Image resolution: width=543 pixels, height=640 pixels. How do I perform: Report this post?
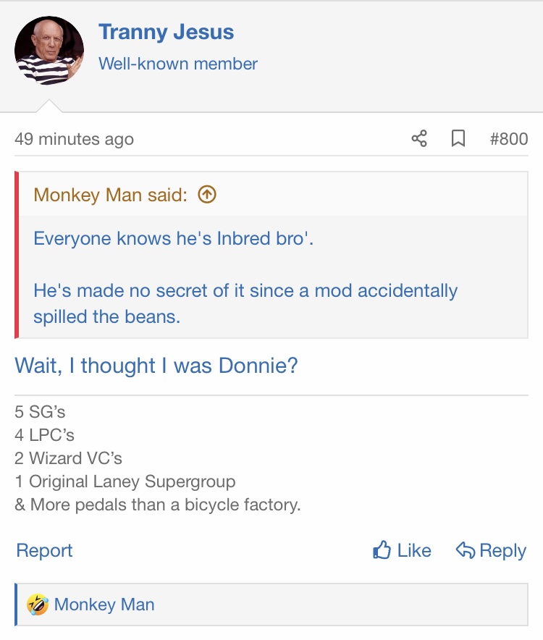(44, 551)
